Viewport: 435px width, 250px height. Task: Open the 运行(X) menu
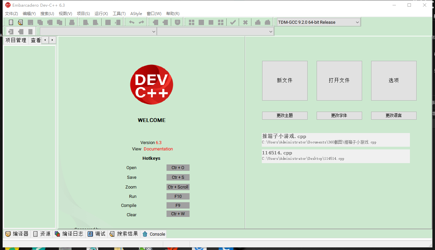click(x=101, y=14)
